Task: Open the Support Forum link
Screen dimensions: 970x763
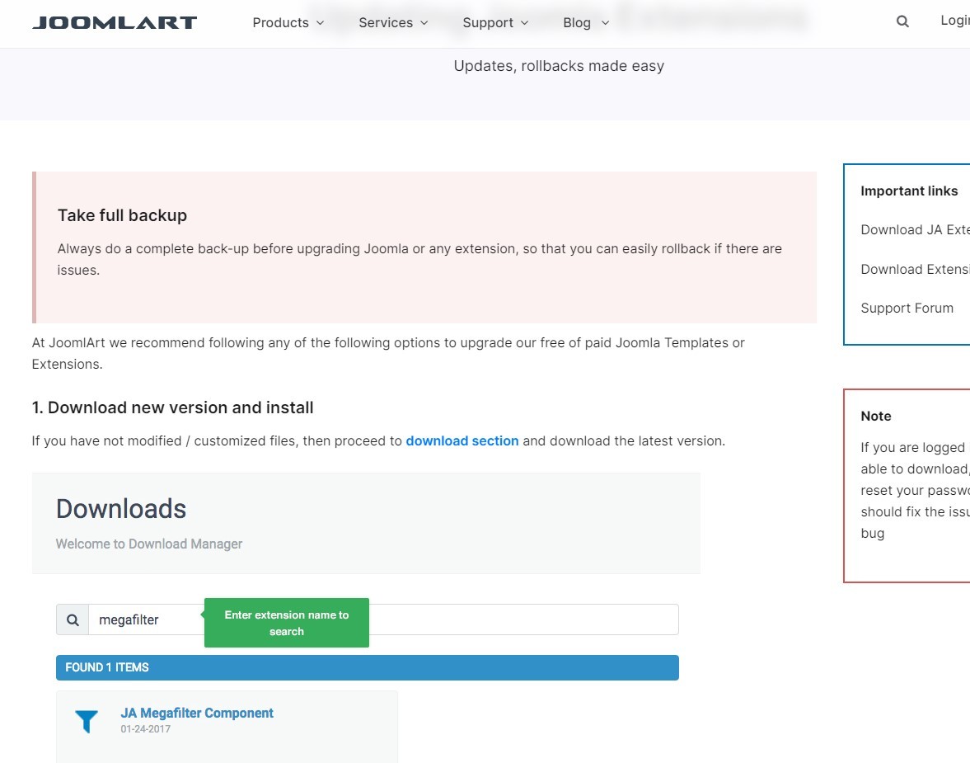Action: click(907, 308)
